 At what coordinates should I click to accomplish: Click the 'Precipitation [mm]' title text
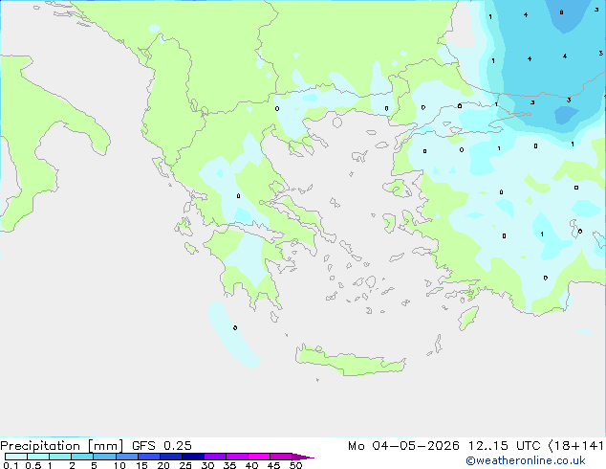[x=62, y=446]
